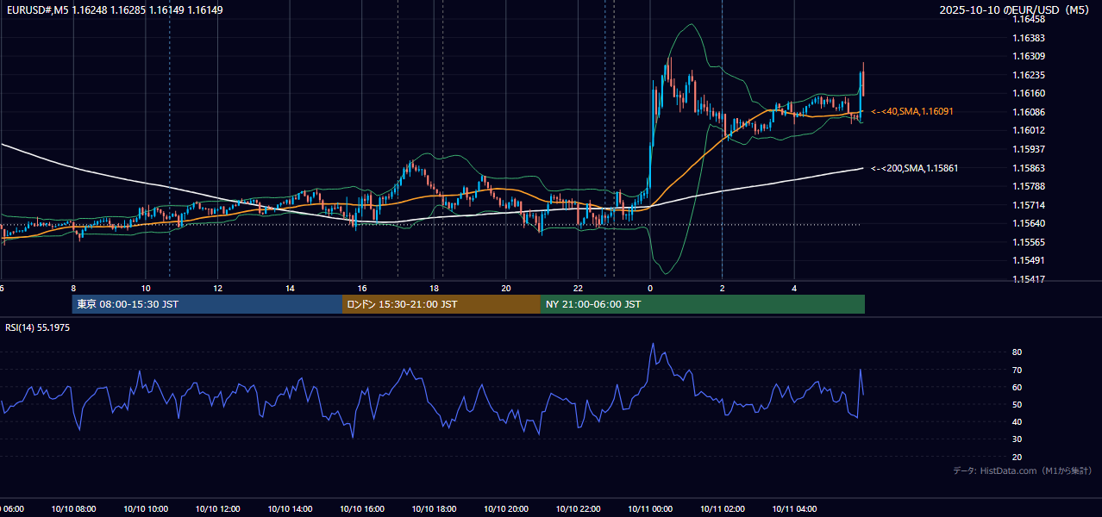Click the RSI scale value 70
This screenshot has width=1102, height=517.
[x=1017, y=370]
